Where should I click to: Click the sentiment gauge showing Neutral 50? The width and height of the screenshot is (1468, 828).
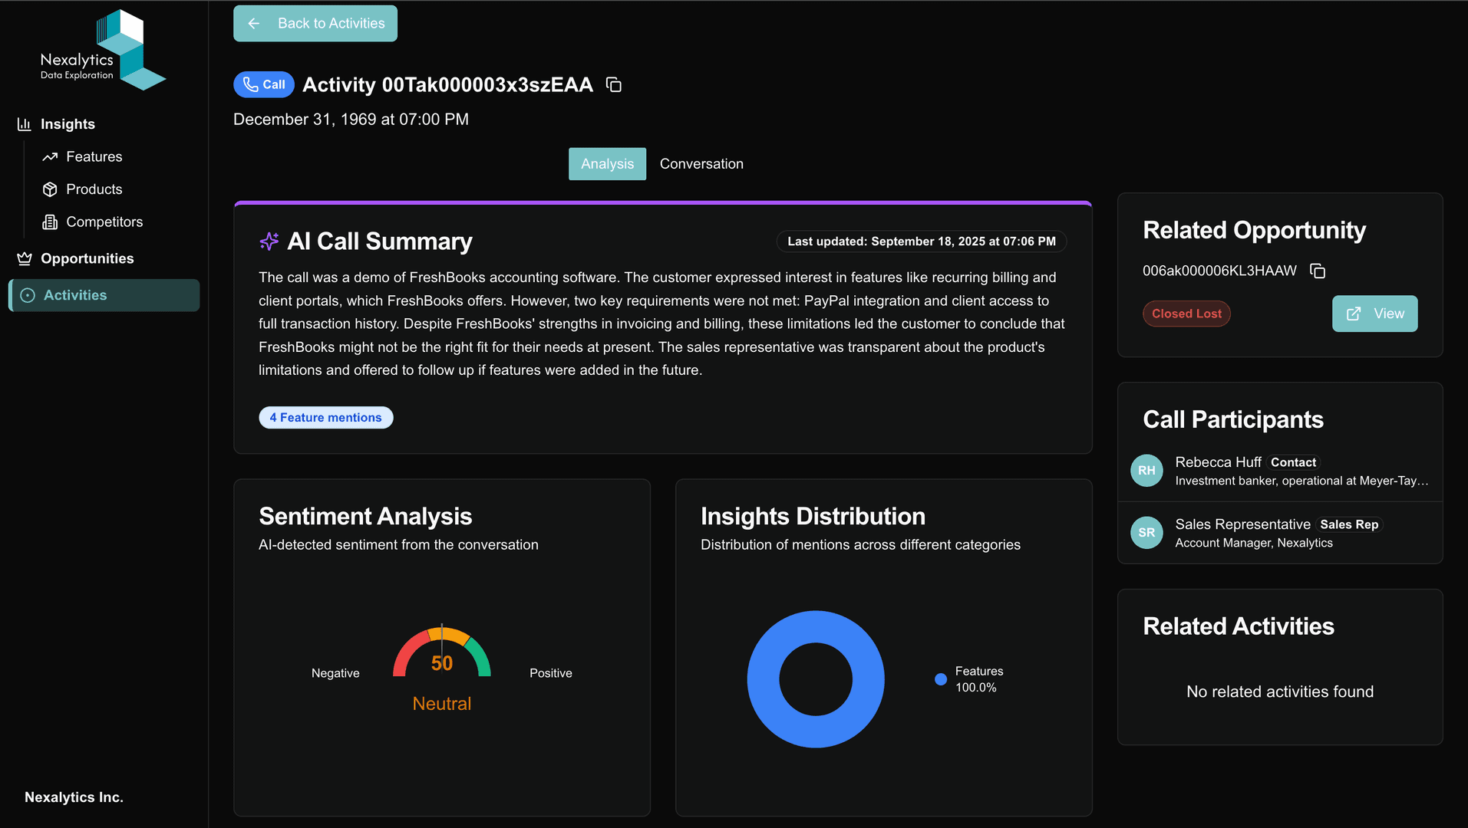(x=441, y=663)
